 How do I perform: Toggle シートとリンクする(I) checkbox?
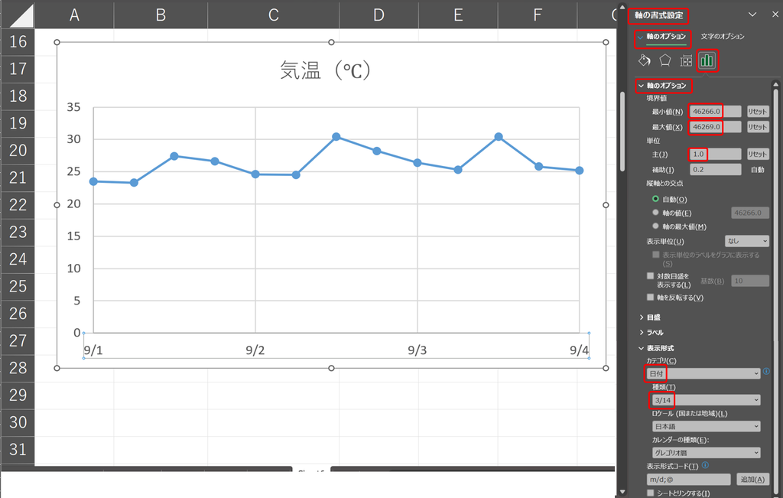[x=650, y=493]
